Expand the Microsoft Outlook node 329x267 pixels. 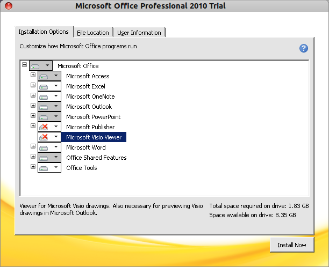click(33, 105)
